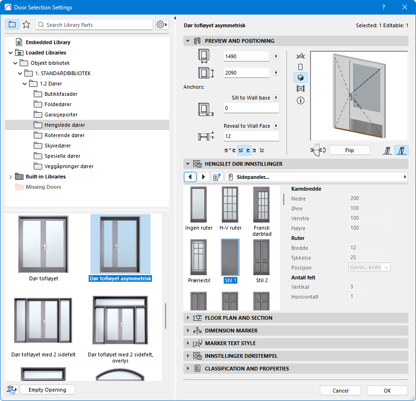Viewport: 416px width, 401px height.
Task: Select Dør tofløyet med 2 sidefelt, overlys
Action: coord(120,320)
